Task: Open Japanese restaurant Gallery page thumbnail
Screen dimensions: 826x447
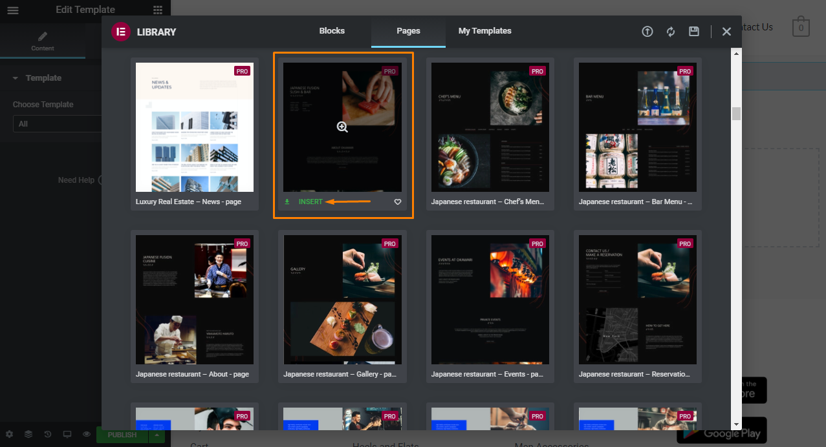Action: click(x=343, y=300)
